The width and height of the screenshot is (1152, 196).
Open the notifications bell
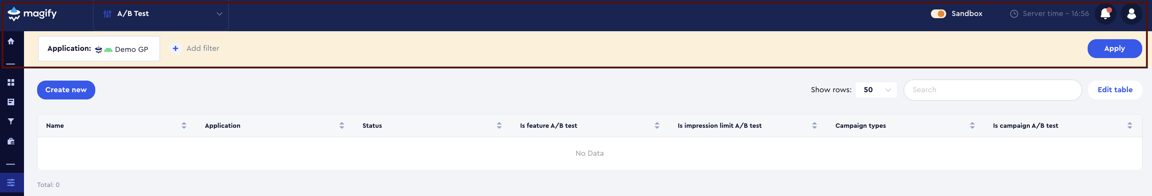tap(1105, 14)
